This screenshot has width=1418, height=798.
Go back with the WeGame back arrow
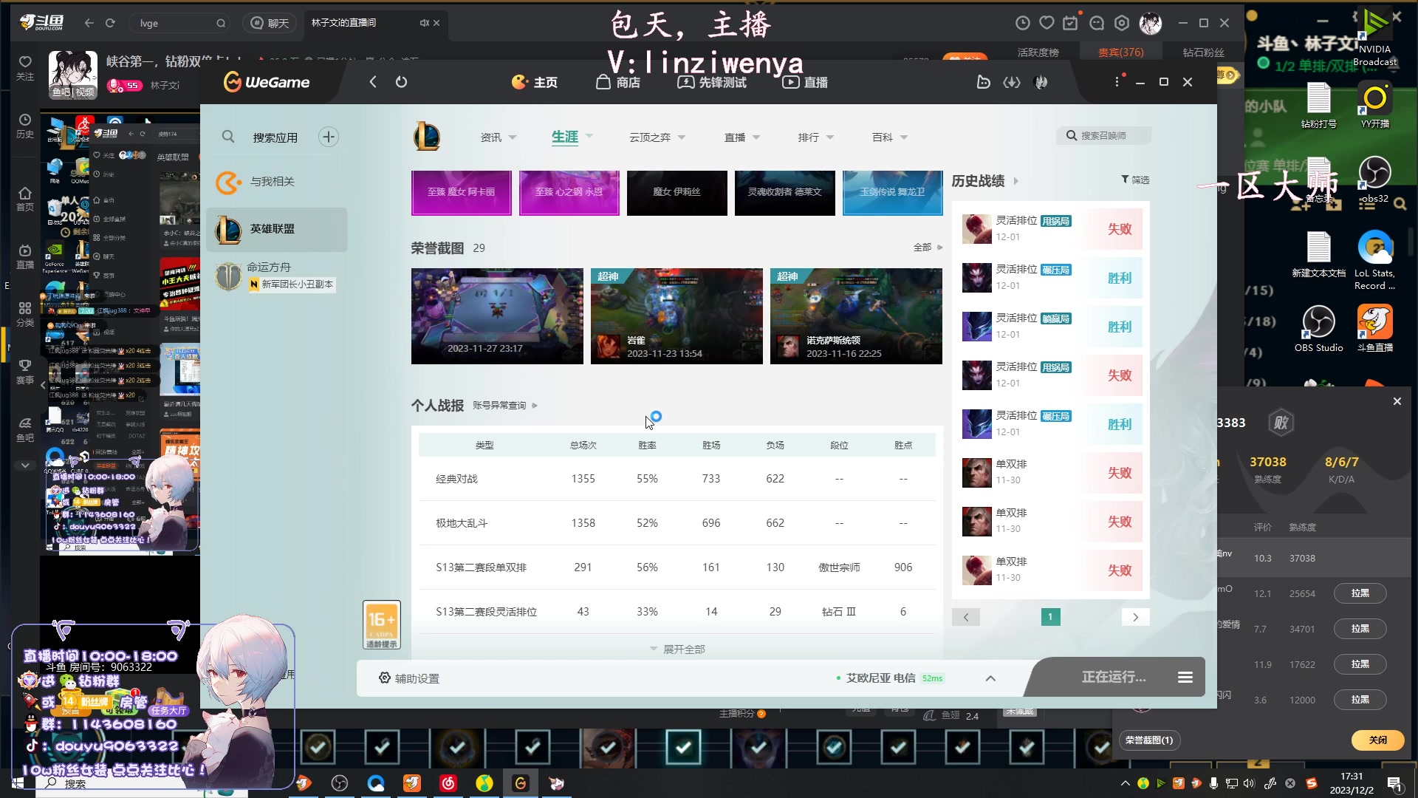373,82
